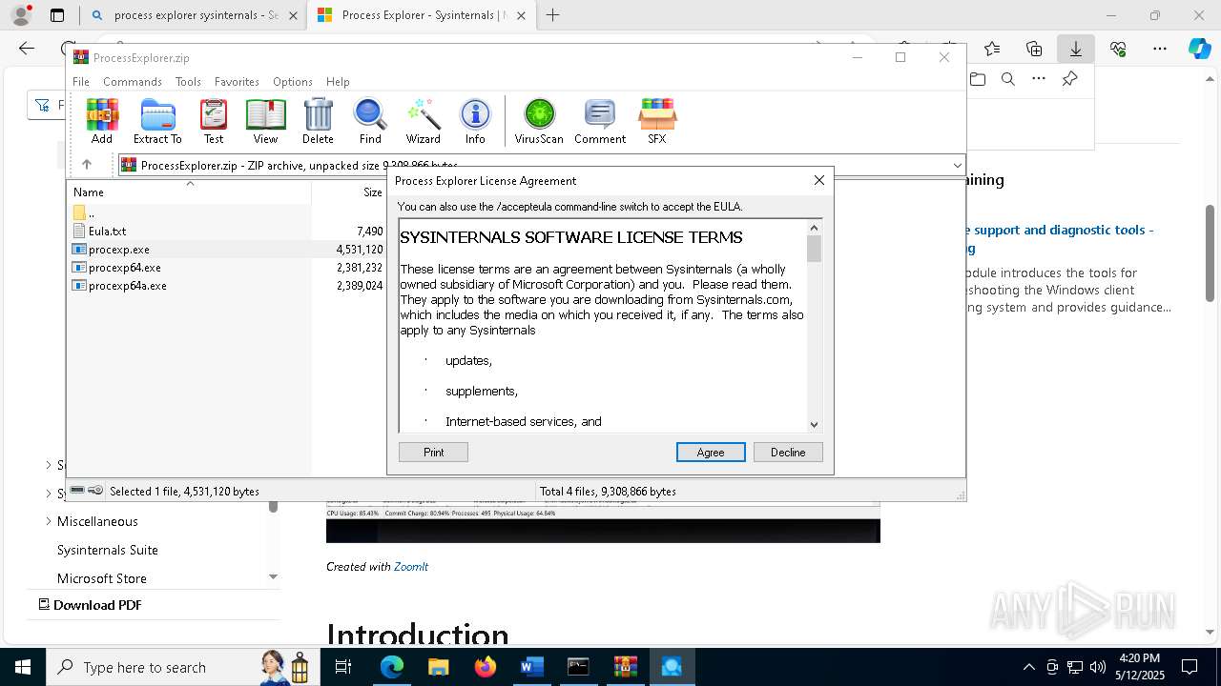This screenshot has width=1221, height=686.
Task: Open the Tools menu
Action: point(188,82)
